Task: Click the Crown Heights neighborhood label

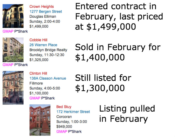Action: (x=42, y=6)
